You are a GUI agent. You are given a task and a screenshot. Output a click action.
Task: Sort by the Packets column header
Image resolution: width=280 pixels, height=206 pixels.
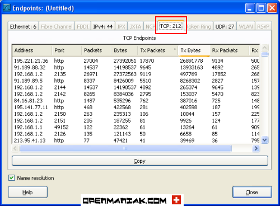(96, 50)
